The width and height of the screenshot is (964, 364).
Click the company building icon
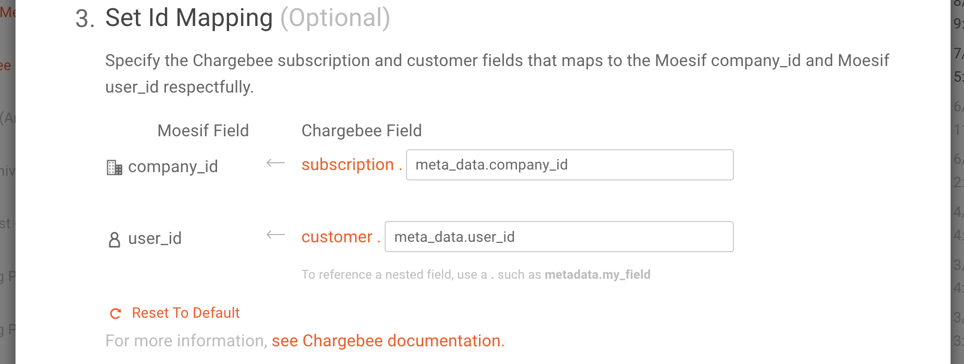pyautogui.click(x=114, y=167)
